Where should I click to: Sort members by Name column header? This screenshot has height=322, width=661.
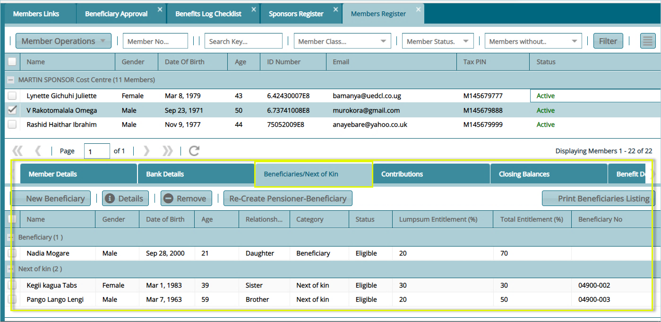click(x=68, y=62)
